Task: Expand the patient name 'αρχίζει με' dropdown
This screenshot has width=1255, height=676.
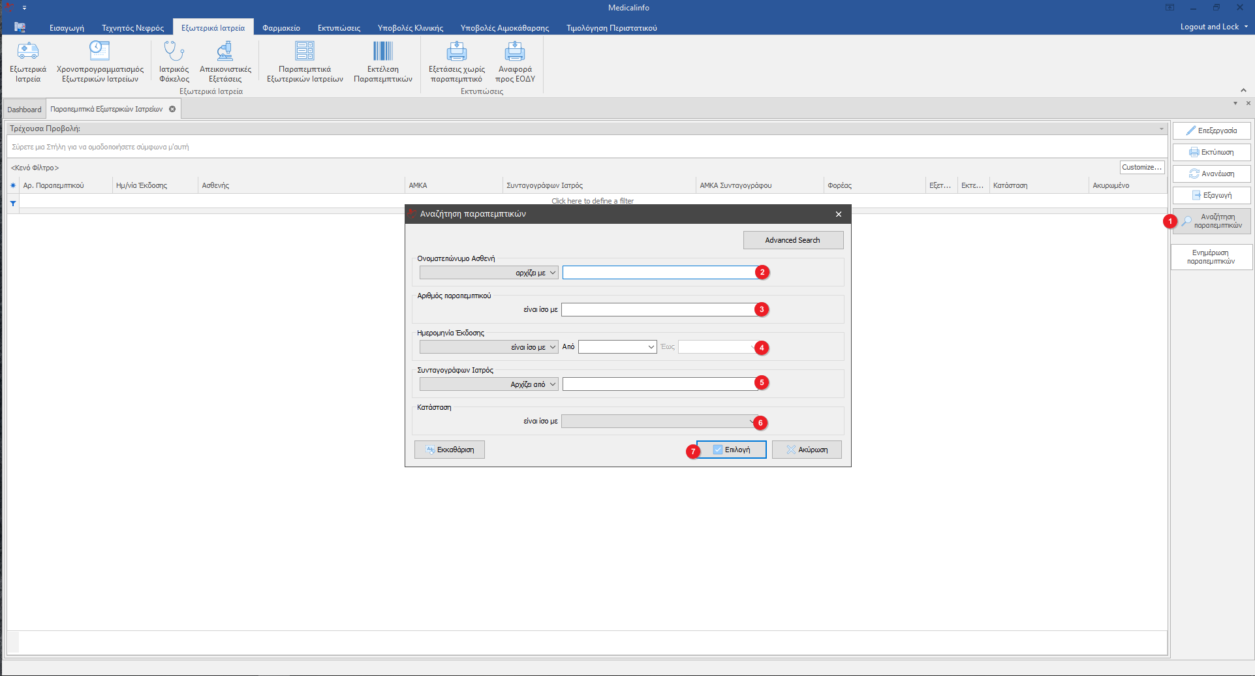Action: pos(553,273)
